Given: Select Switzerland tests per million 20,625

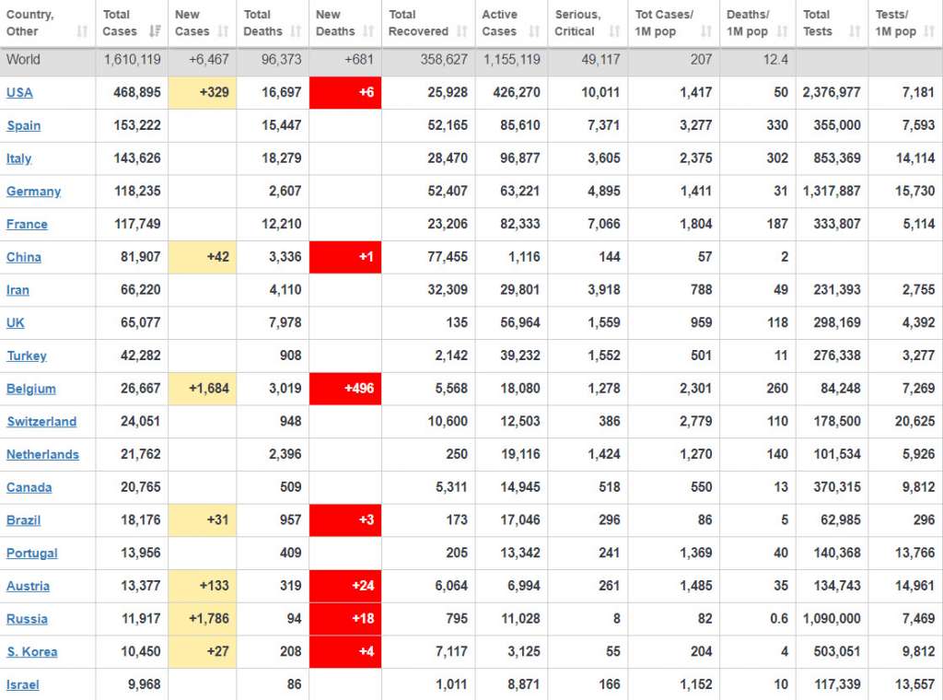Looking at the screenshot, I should (x=914, y=422).
